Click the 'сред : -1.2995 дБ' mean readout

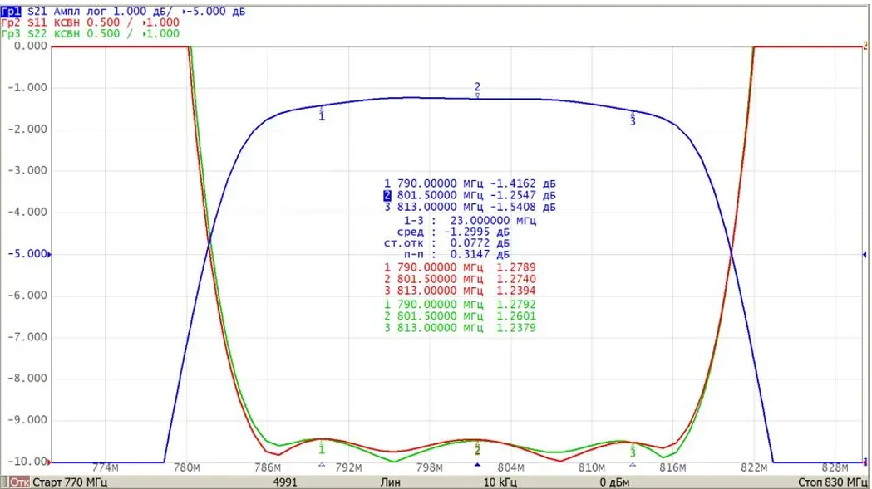[453, 232]
